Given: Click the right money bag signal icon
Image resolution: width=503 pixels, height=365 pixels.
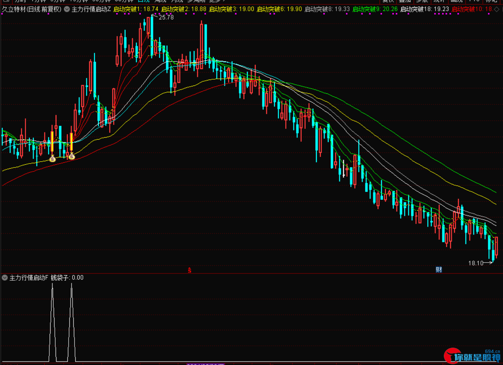Looking at the screenshot, I should [x=72, y=156].
